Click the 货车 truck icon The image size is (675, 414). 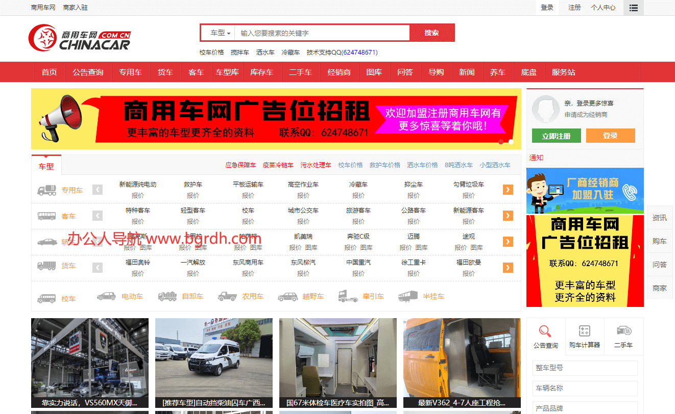[46, 266]
